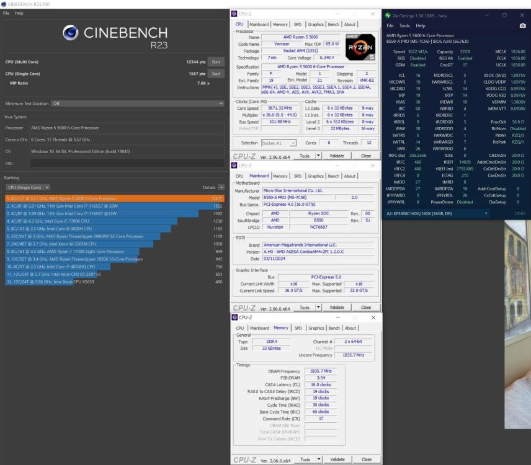Open the ZenTimings File menu
531x465 pixels.
click(x=390, y=25)
